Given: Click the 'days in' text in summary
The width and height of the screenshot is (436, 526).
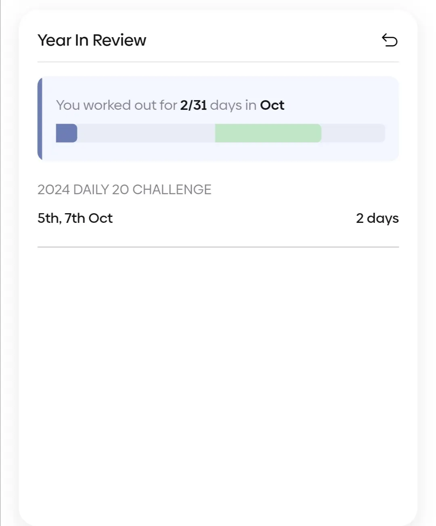Looking at the screenshot, I should tap(233, 105).
